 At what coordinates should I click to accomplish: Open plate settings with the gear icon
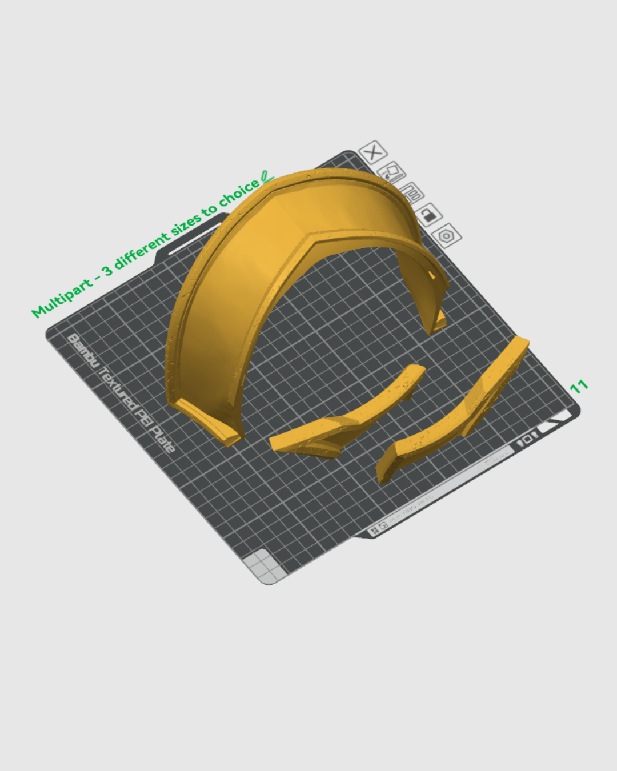[x=447, y=236]
